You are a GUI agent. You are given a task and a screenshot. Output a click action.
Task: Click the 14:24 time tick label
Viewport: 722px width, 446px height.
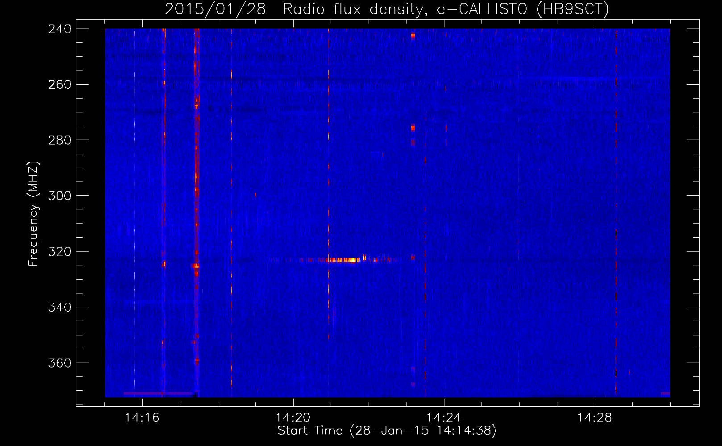point(444,418)
